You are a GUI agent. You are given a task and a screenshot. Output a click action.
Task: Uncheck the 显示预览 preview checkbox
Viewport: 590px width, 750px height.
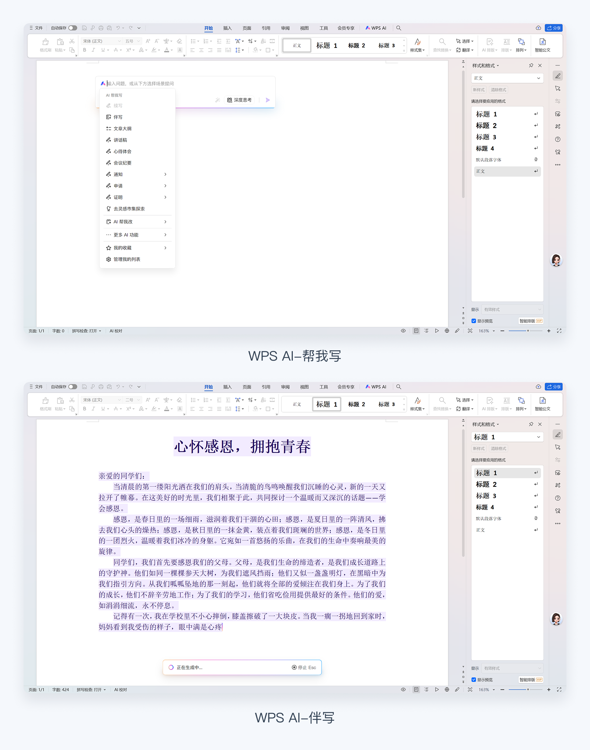tap(474, 321)
